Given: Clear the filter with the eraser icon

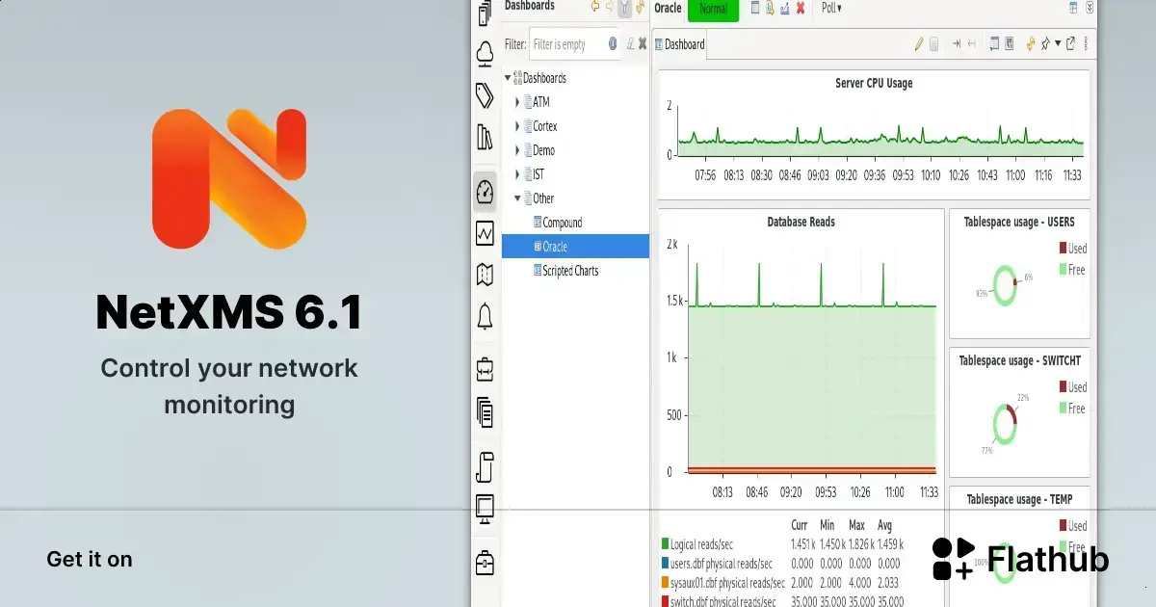Looking at the screenshot, I should pos(630,43).
